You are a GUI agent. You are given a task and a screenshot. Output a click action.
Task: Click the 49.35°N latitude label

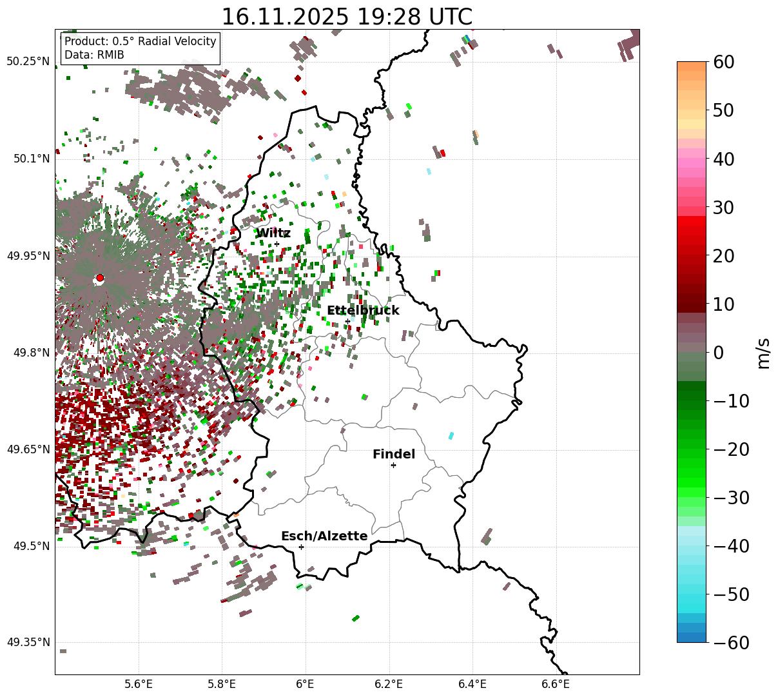pos(28,642)
